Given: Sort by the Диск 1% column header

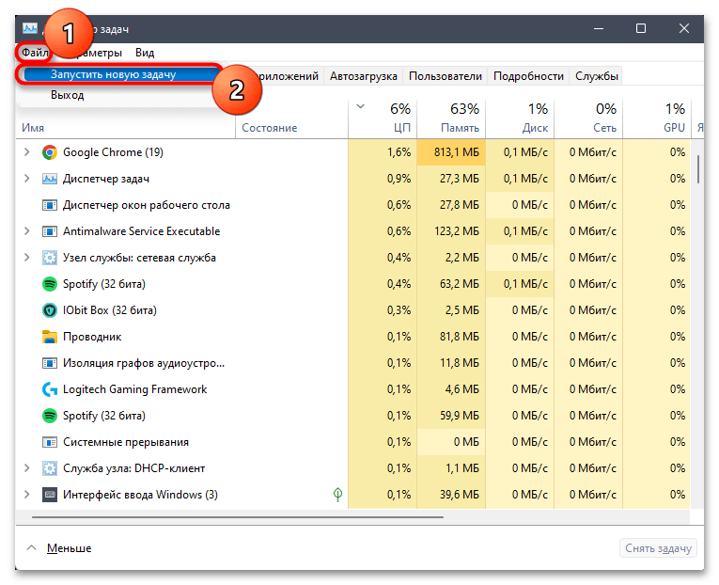Looking at the screenshot, I should 520,119.
